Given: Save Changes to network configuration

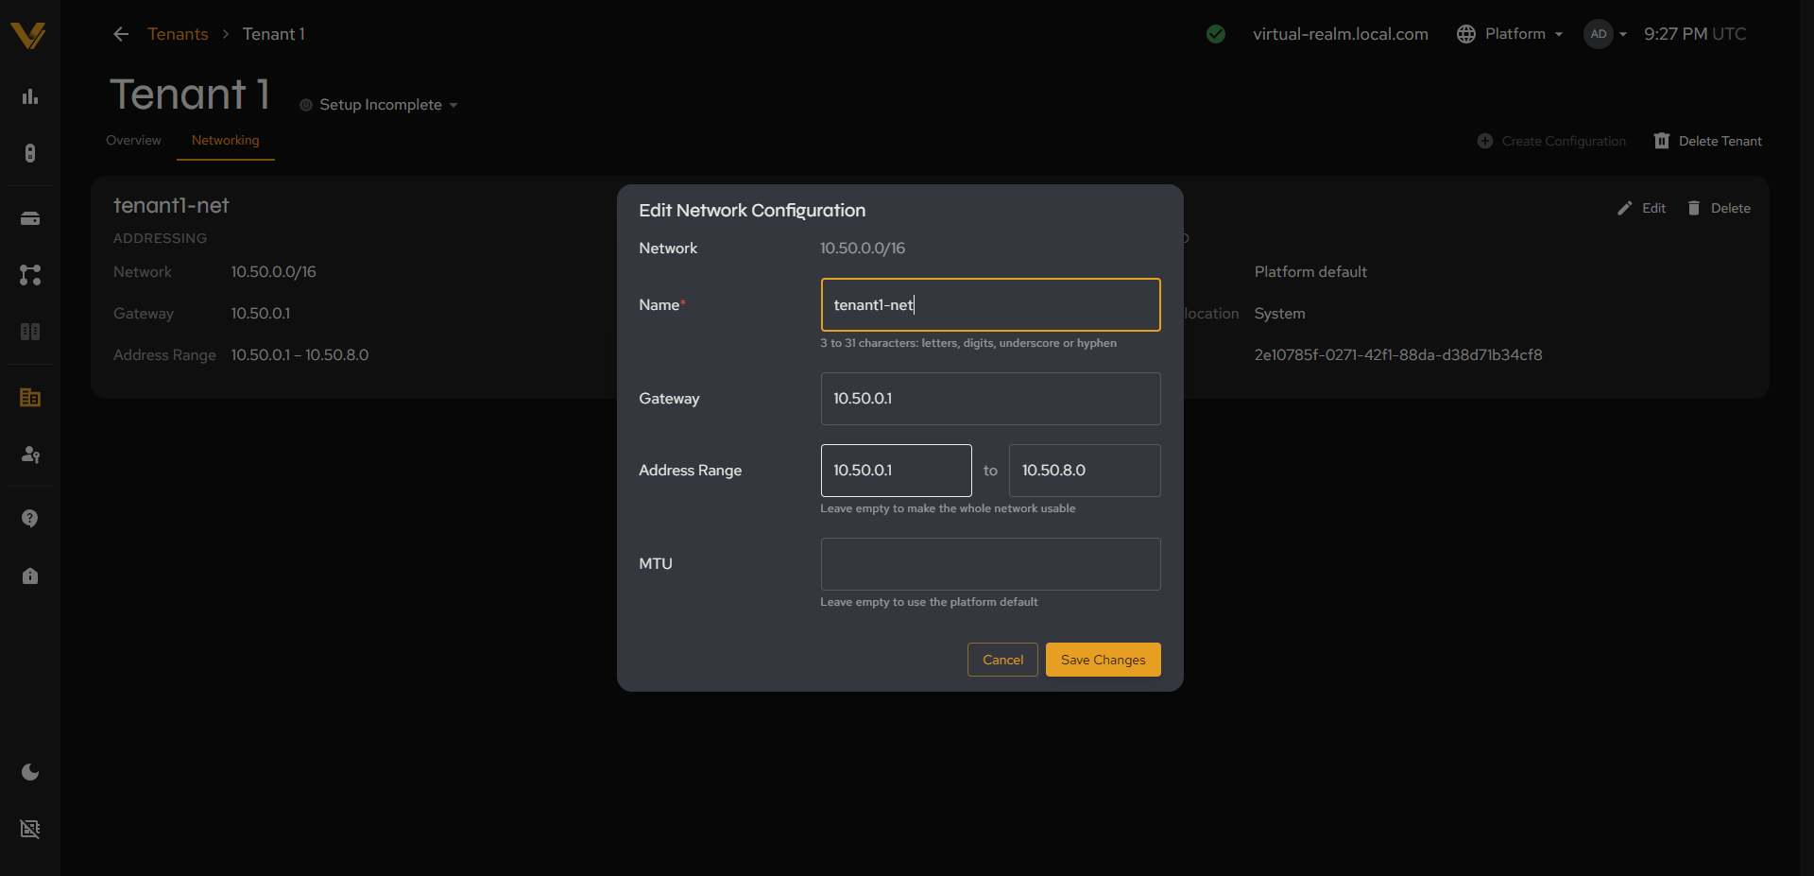Looking at the screenshot, I should (1103, 660).
